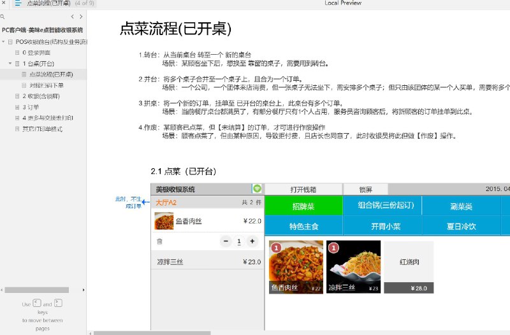Image resolution: width=510 pixels, height=335 pixels.
Task: Open the 0 登录界面 page
Action: 36,53
